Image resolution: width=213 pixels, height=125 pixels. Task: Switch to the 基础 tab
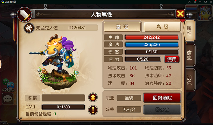pos(122,27)
